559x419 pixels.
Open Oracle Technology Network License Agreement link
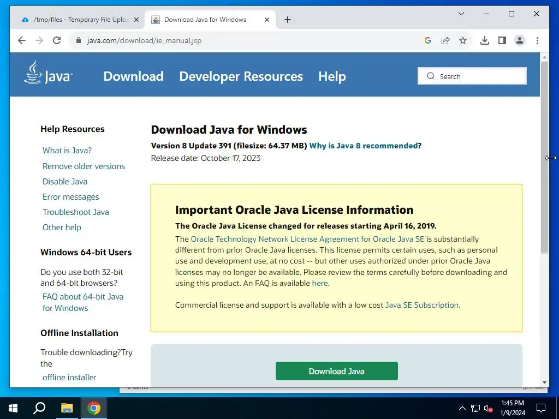[307, 239]
